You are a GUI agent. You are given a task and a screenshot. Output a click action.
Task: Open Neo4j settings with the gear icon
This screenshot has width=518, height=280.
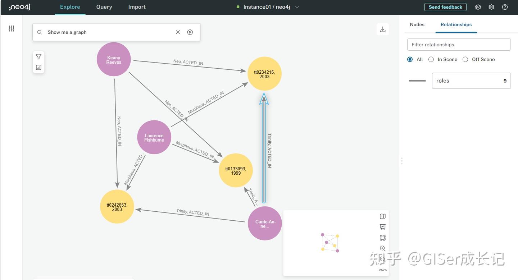[491, 6]
